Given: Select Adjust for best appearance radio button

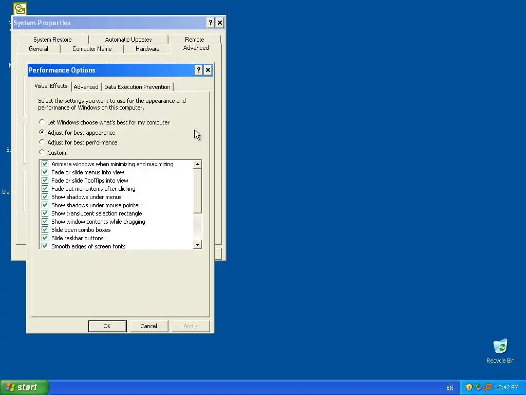Looking at the screenshot, I should tap(42, 132).
